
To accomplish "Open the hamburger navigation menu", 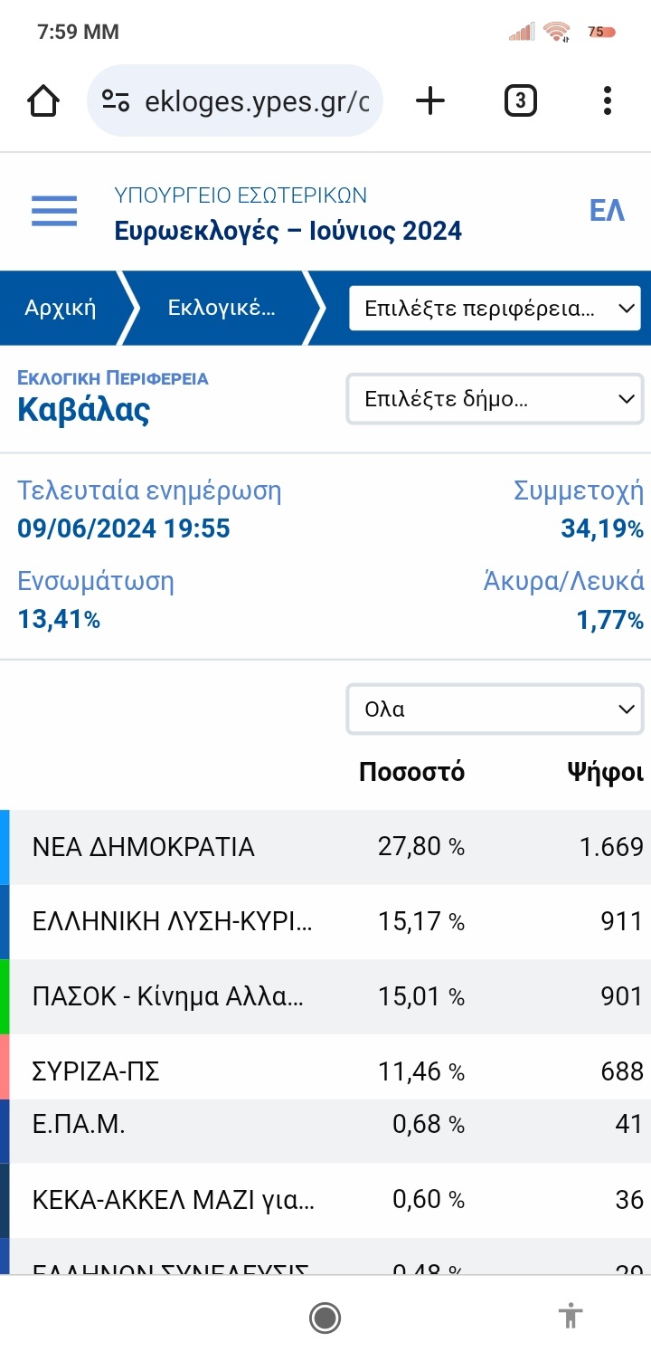I will pos(54,211).
